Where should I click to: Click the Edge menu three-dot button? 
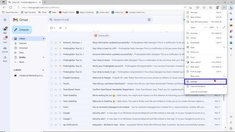(224, 7)
